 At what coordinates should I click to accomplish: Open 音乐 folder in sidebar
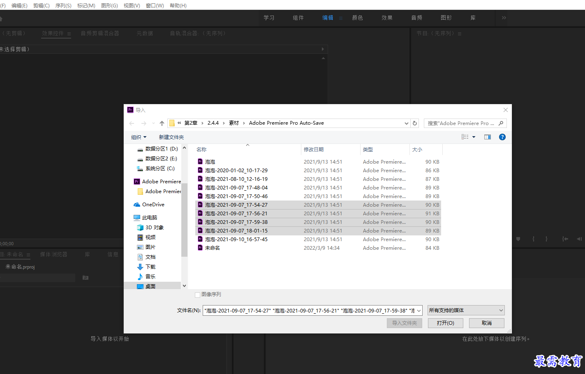tap(146, 276)
